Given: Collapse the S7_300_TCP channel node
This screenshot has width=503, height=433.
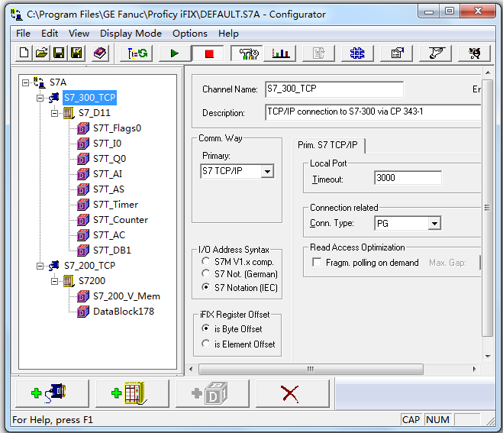Looking at the screenshot, I should [40, 98].
